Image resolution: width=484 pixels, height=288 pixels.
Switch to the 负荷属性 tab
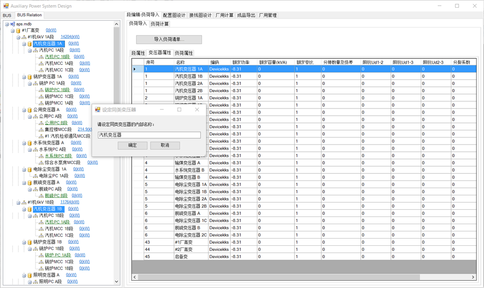(184, 53)
